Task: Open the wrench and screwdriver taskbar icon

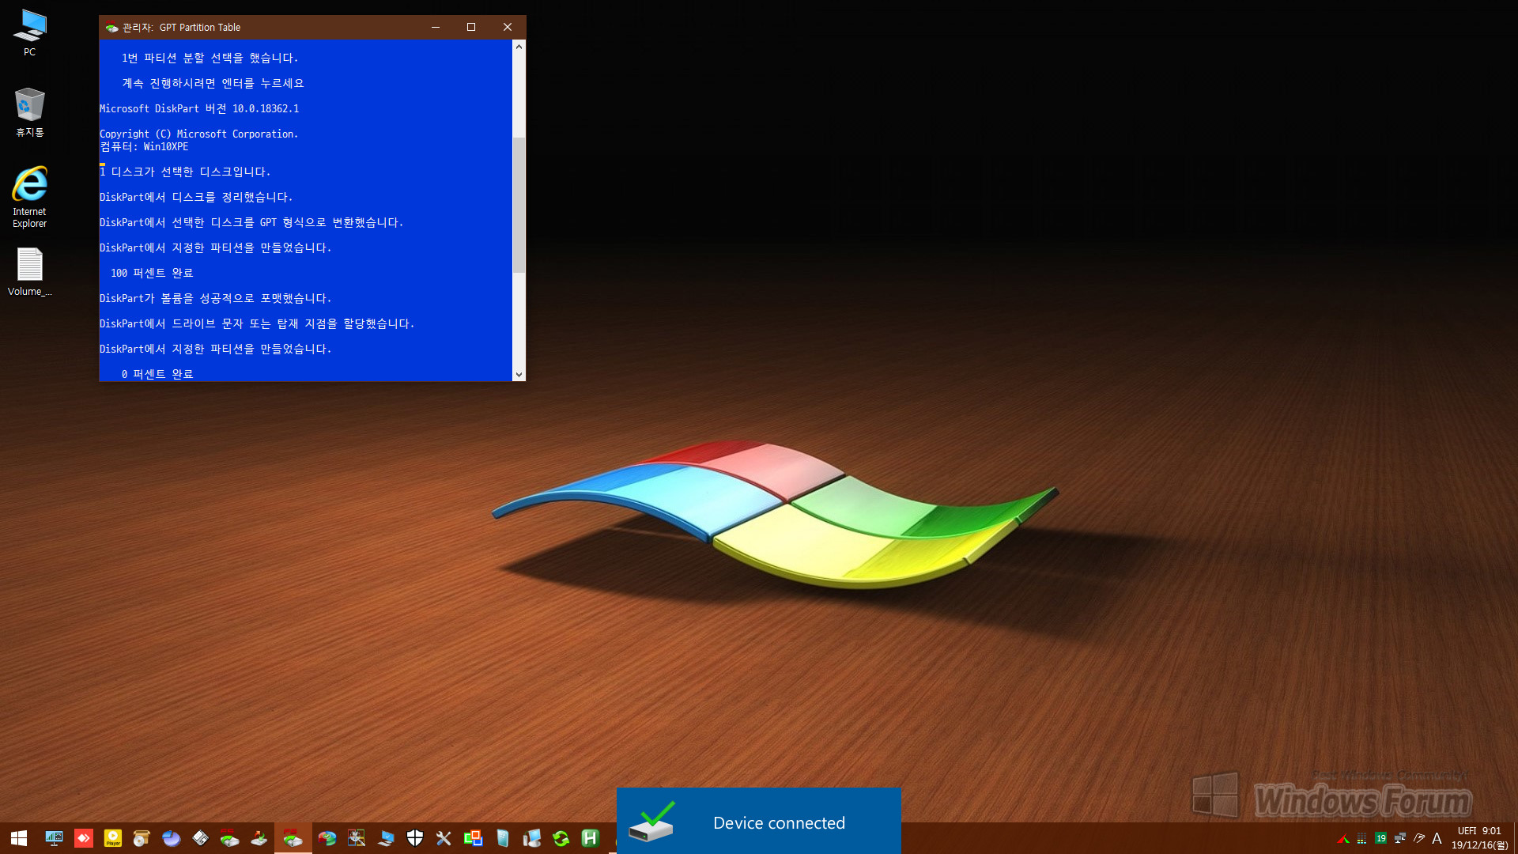Action: pos(444,838)
